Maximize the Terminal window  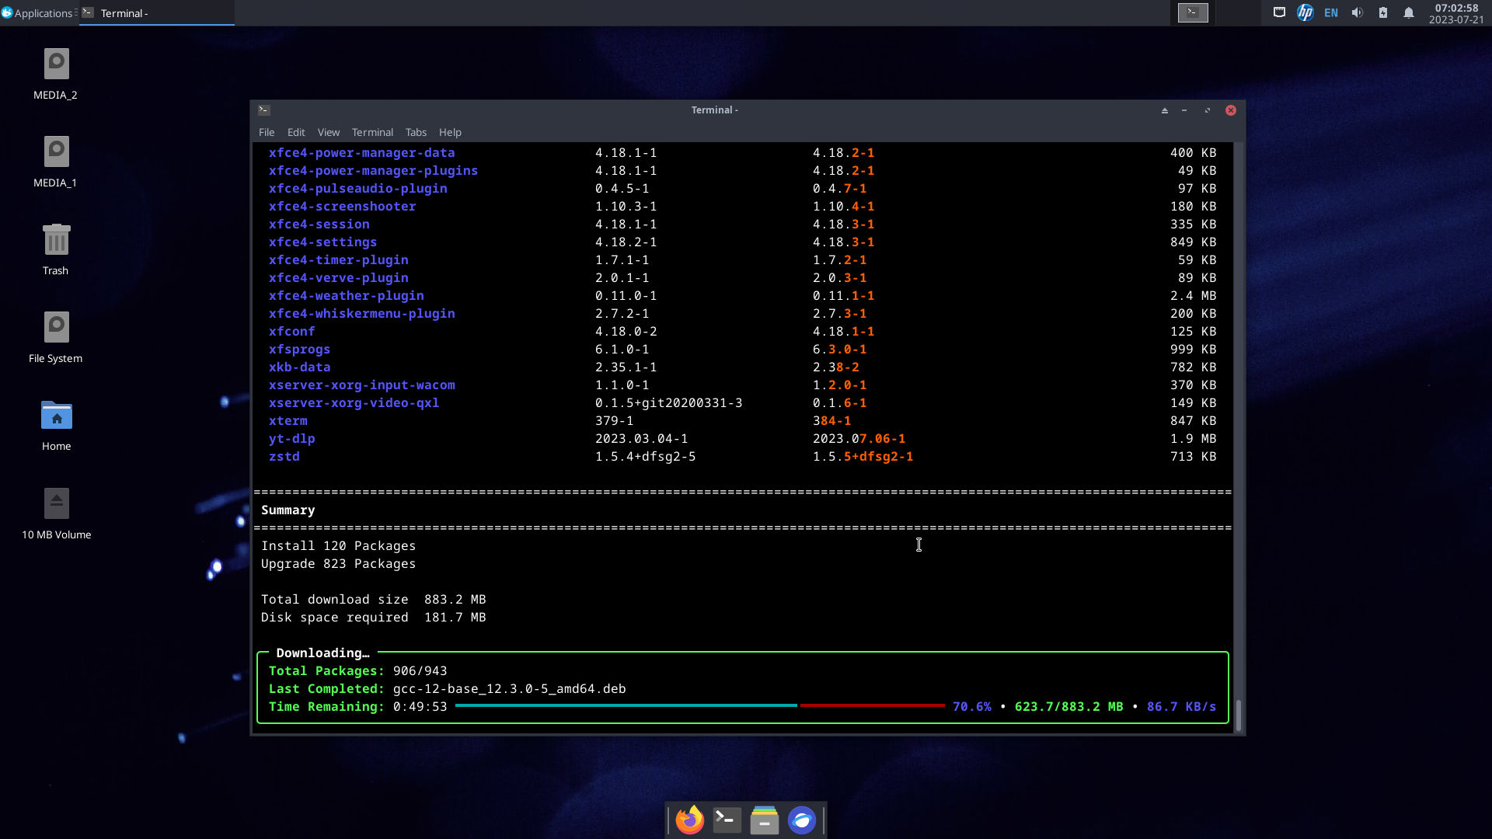click(x=1208, y=110)
